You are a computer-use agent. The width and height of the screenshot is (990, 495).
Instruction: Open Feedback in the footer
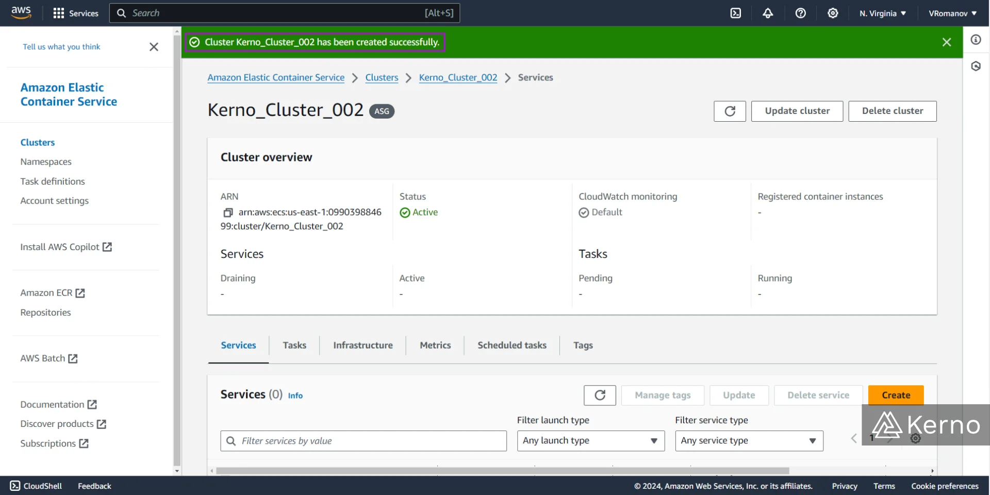(94, 486)
